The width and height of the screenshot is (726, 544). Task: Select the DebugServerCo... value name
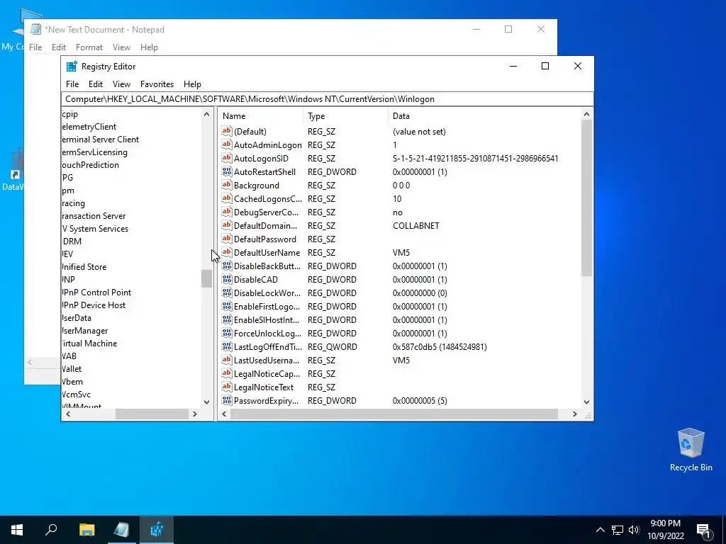(267, 212)
